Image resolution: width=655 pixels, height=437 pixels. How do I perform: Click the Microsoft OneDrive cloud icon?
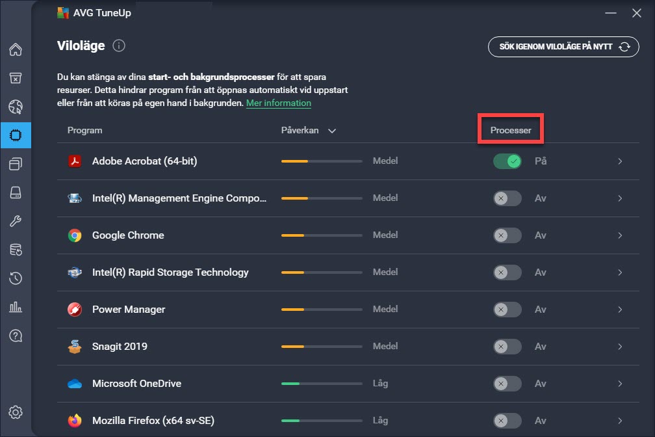coord(75,384)
